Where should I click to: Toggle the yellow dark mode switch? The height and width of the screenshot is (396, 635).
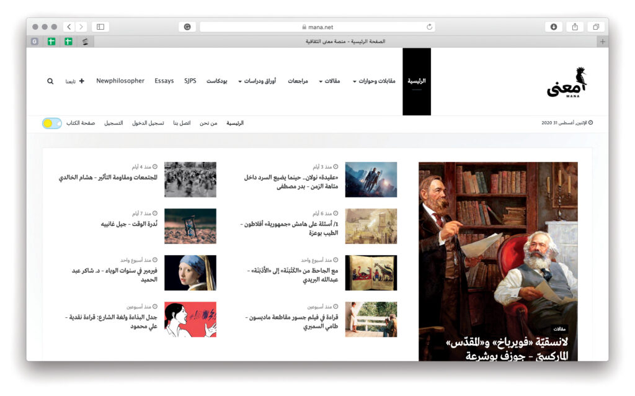click(52, 123)
